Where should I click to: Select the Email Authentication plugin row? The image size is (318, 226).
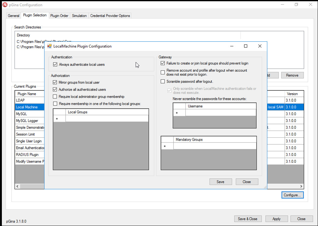tap(30, 148)
